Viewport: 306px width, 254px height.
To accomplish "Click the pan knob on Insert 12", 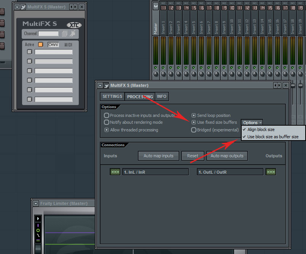I will tap(247, 74).
